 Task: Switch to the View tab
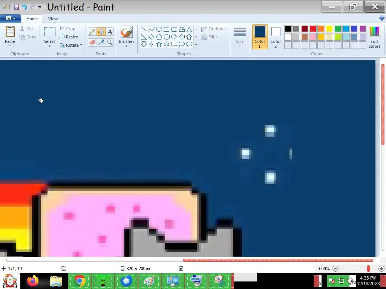click(x=53, y=19)
